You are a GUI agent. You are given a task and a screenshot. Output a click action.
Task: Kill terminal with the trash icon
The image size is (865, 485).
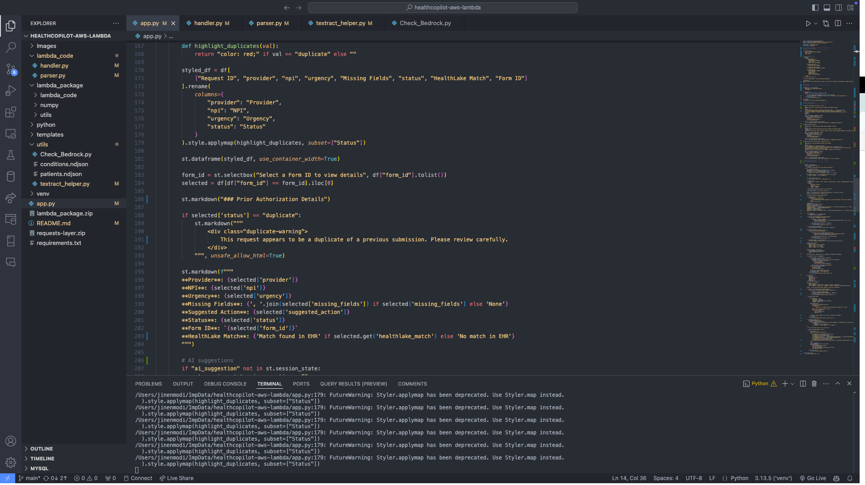click(x=814, y=384)
